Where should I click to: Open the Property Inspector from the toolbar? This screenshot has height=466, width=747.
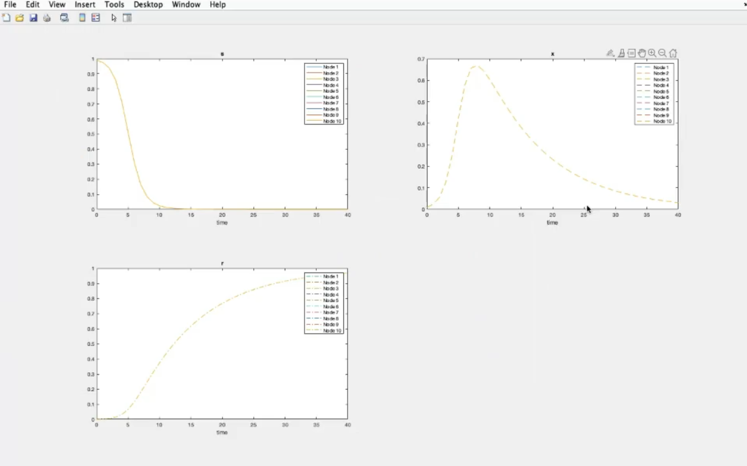point(128,18)
